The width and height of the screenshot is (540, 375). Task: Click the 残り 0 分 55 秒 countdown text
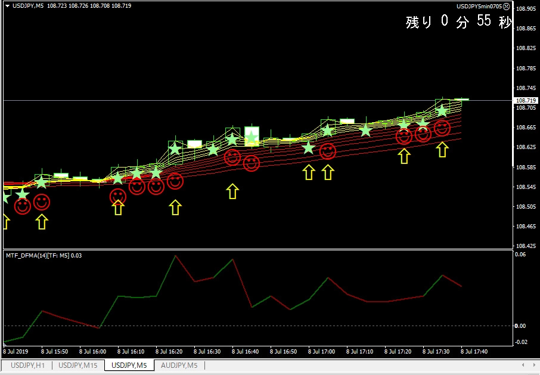click(x=458, y=21)
